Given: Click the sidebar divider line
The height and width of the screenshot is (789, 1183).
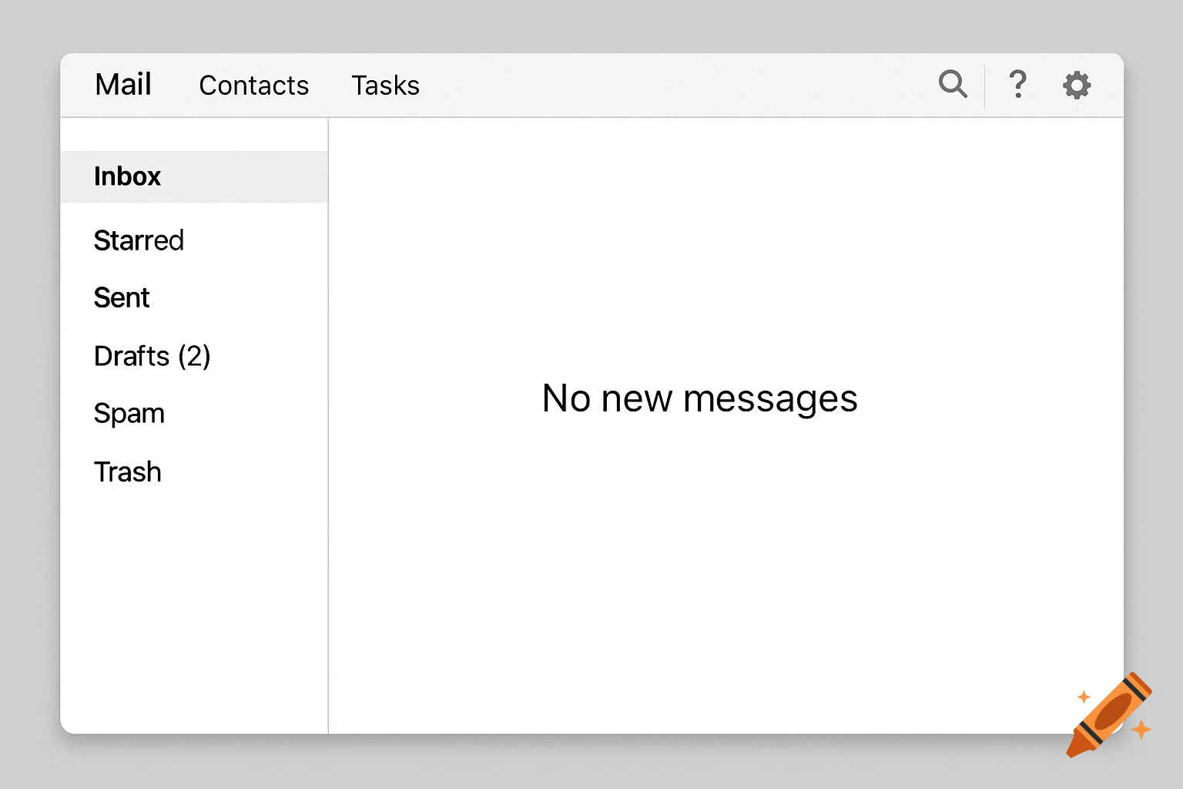Looking at the screenshot, I should [x=328, y=424].
